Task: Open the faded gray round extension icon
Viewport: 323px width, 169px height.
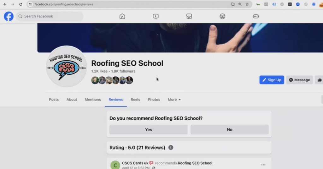Action: 306,4
